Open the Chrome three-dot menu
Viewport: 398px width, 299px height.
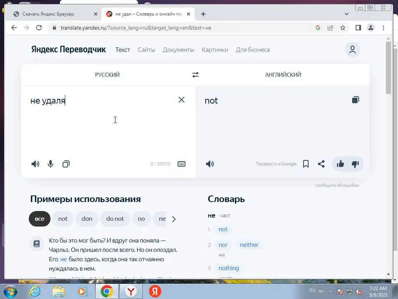pyautogui.click(x=383, y=28)
